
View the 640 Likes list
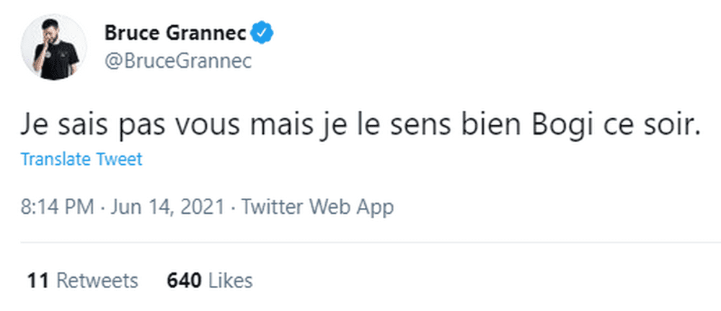209,280
